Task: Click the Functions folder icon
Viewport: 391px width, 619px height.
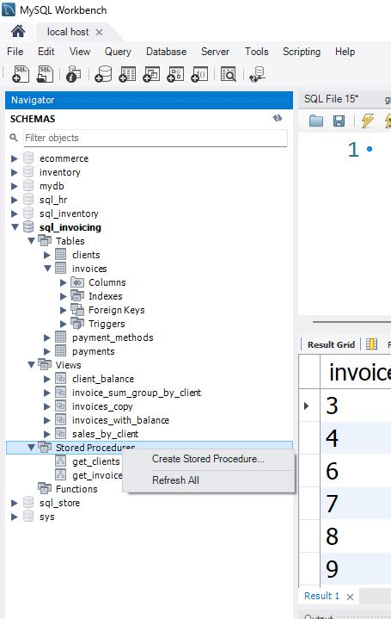Action: 45,488
